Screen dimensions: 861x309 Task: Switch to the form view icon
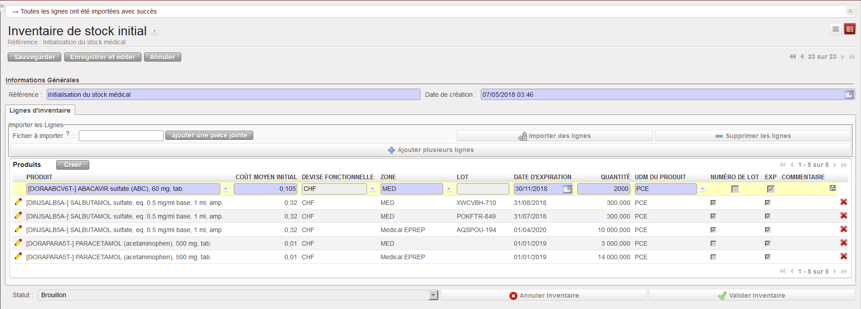850,29
